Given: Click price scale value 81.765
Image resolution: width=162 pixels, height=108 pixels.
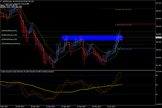Looking at the screenshot, I should click(x=159, y=65).
